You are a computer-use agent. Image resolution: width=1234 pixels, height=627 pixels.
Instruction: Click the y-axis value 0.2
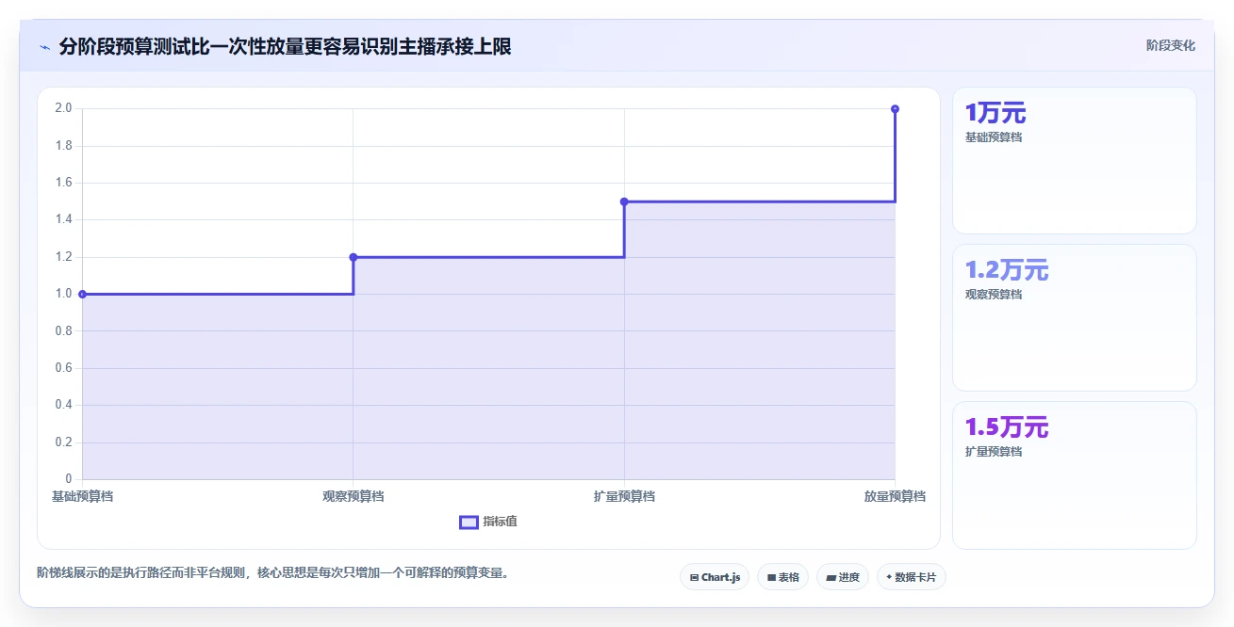(63, 442)
